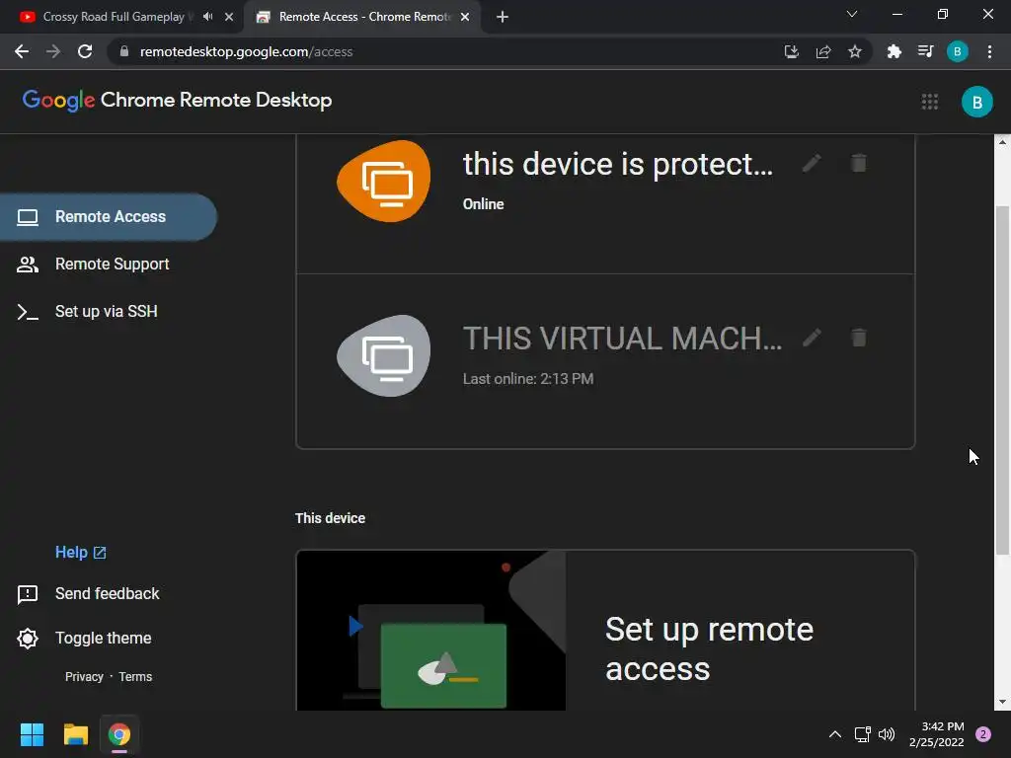1011x758 pixels.
Task: Open File Explorer from the taskbar
Action: pos(75,734)
